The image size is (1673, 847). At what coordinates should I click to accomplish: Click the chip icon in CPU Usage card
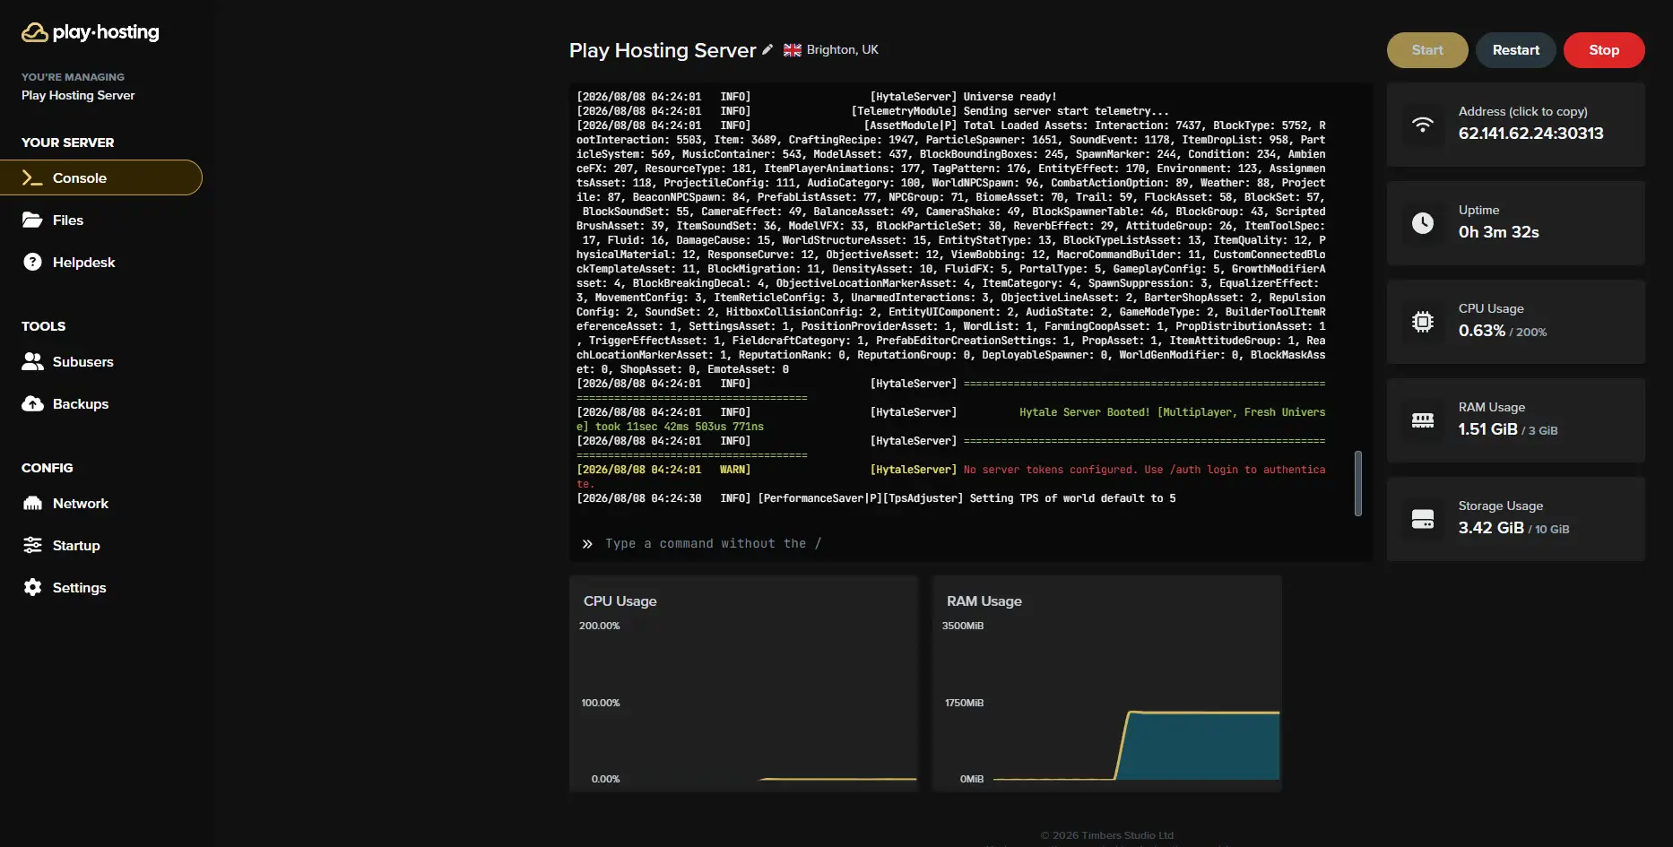(x=1423, y=322)
